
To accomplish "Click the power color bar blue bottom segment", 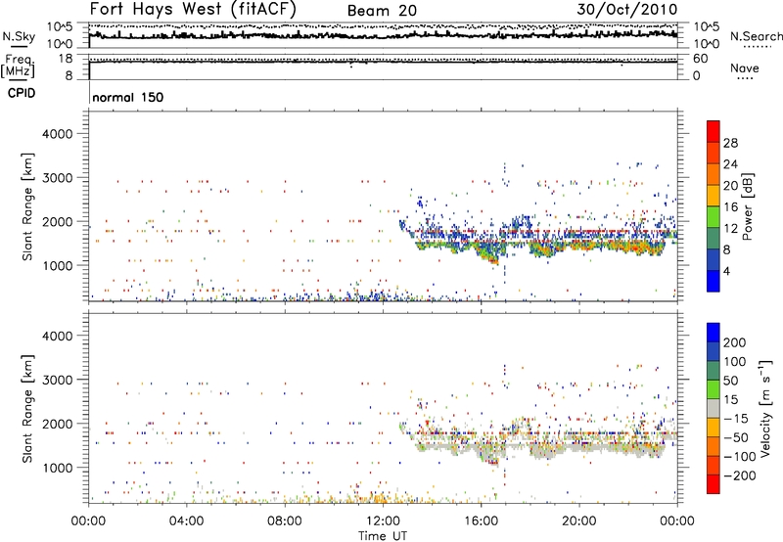I will (x=714, y=281).
